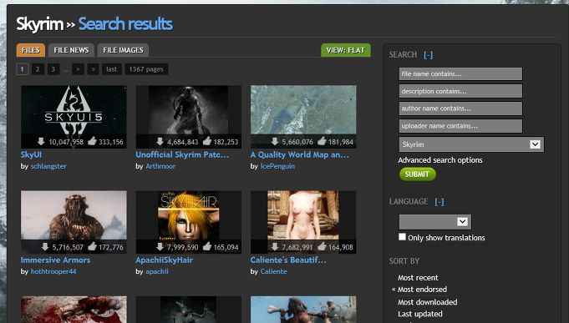
Task: Click the file name contains field
Action: 460,73
